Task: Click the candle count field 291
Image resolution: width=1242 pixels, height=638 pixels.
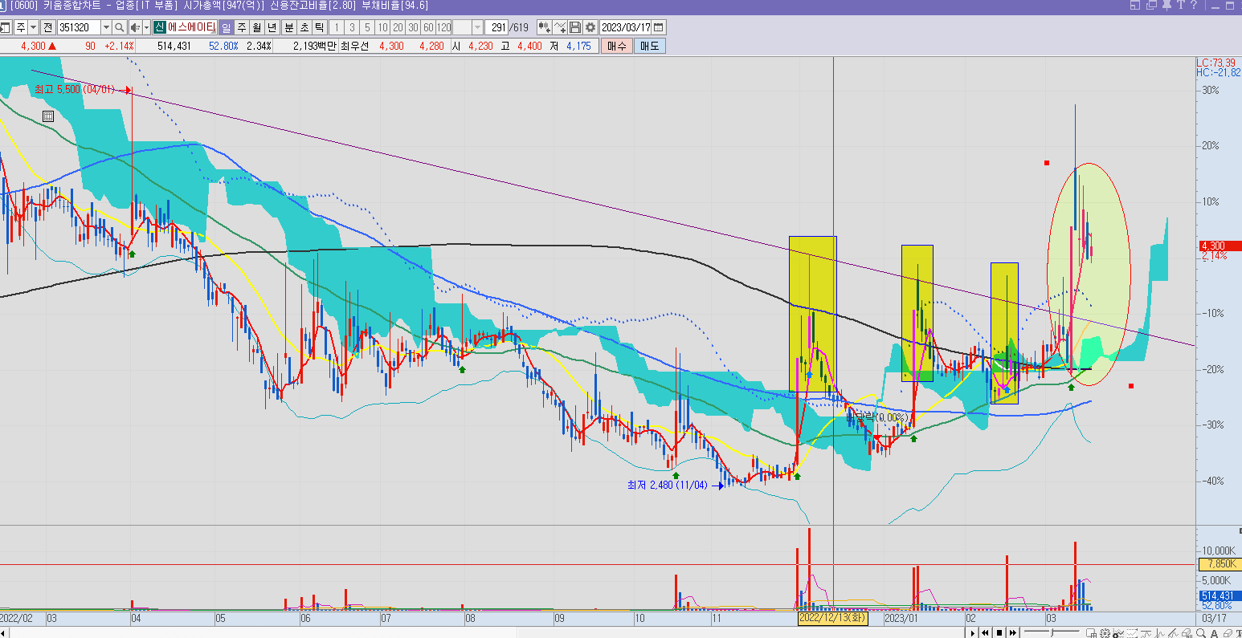Action: click(x=497, y=27)
